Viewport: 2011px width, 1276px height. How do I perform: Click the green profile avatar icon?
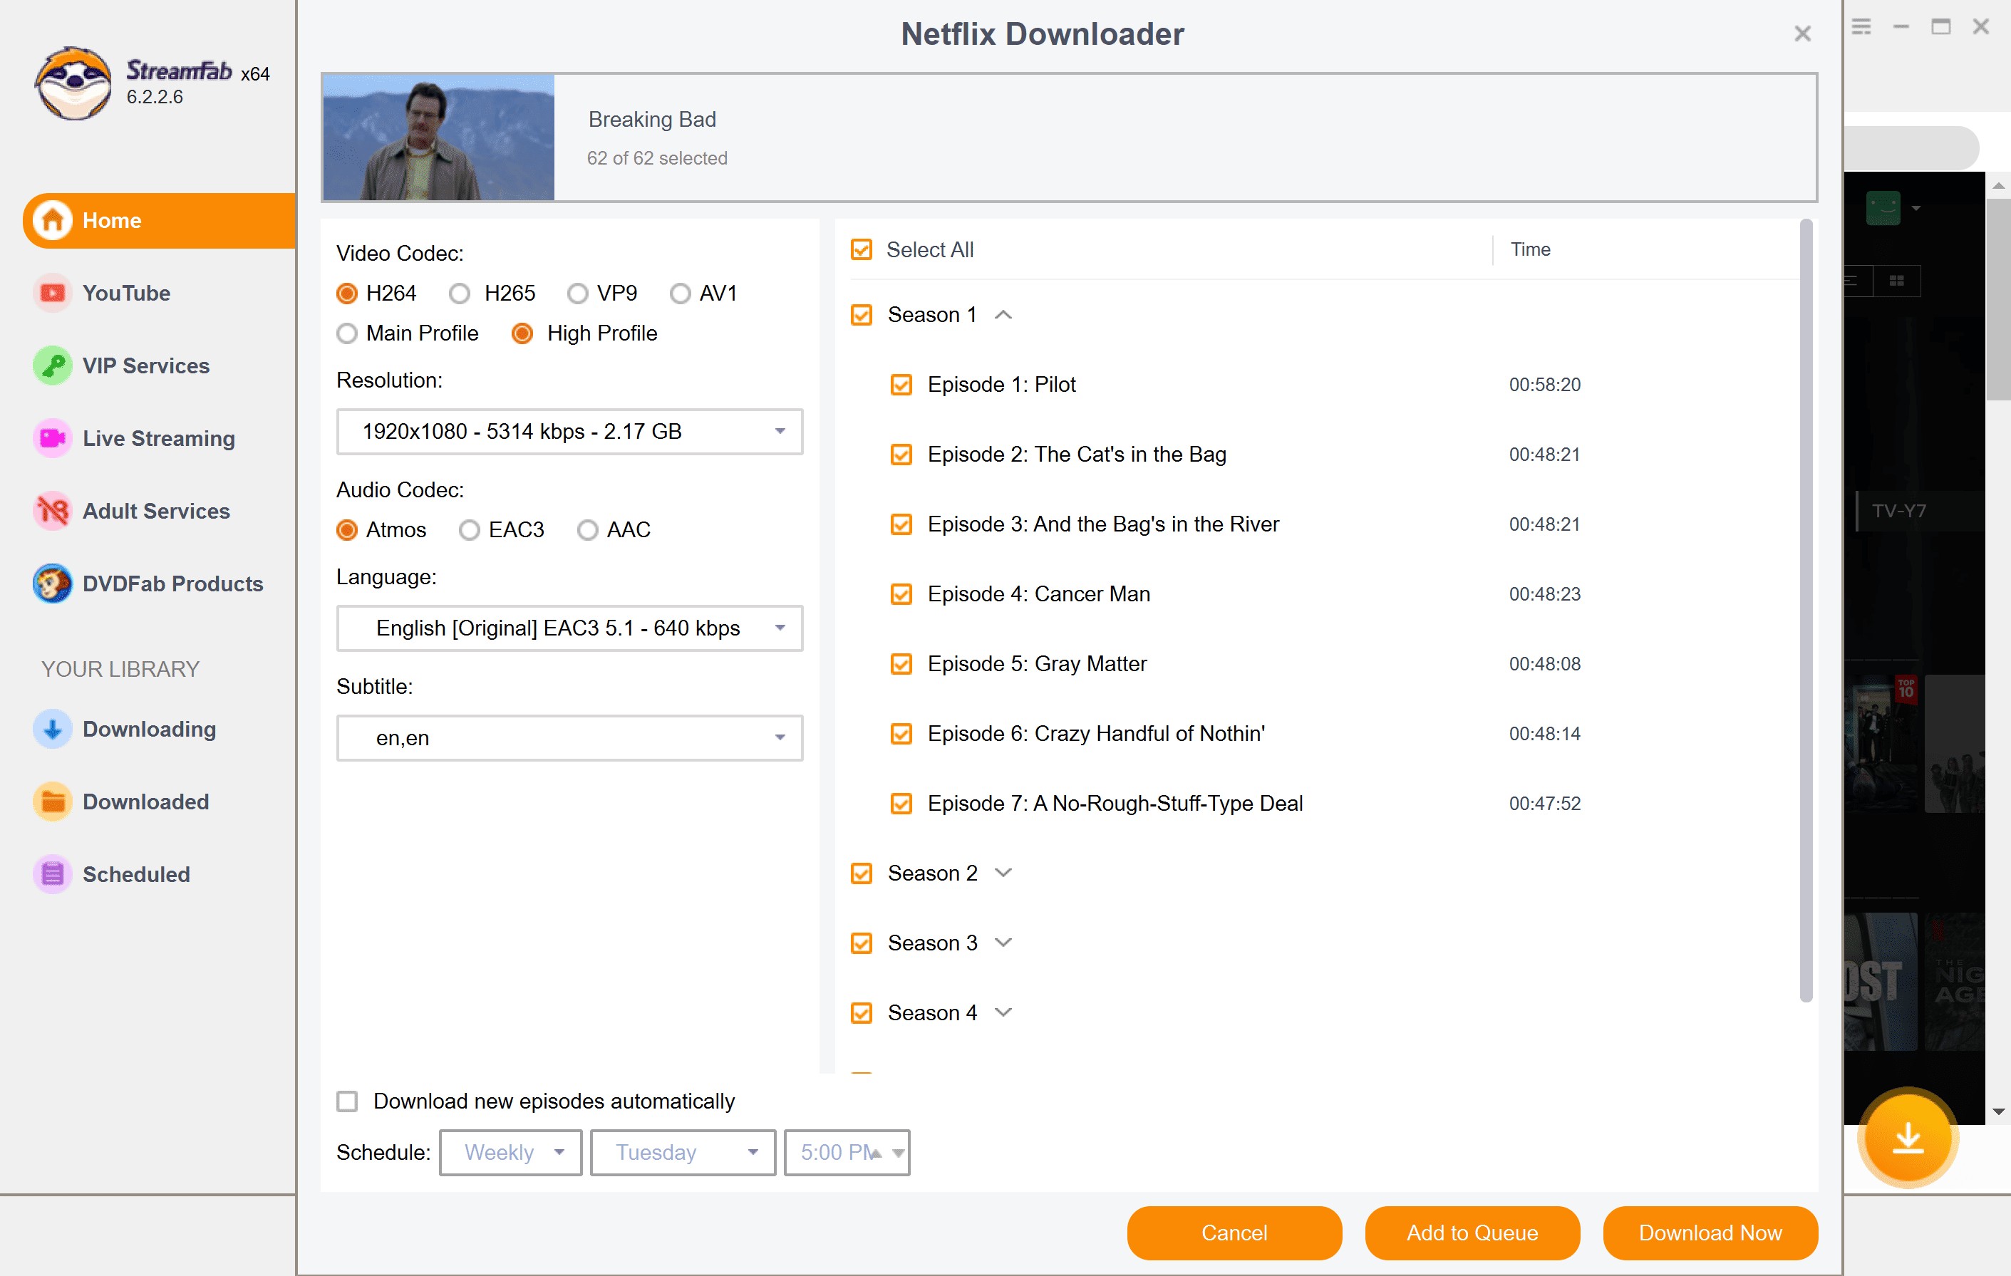1883,208
